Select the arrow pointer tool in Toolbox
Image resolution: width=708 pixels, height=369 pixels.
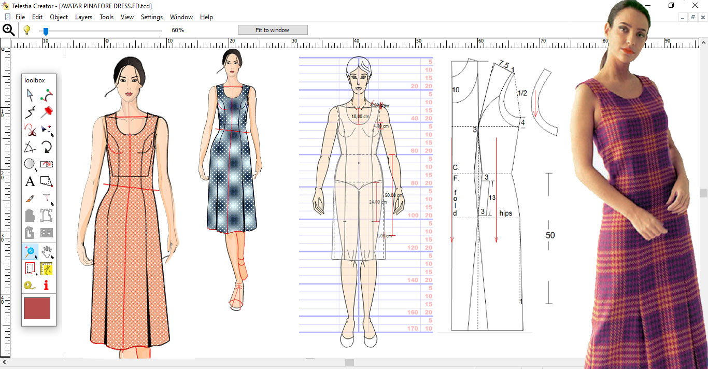coord(30,95)
